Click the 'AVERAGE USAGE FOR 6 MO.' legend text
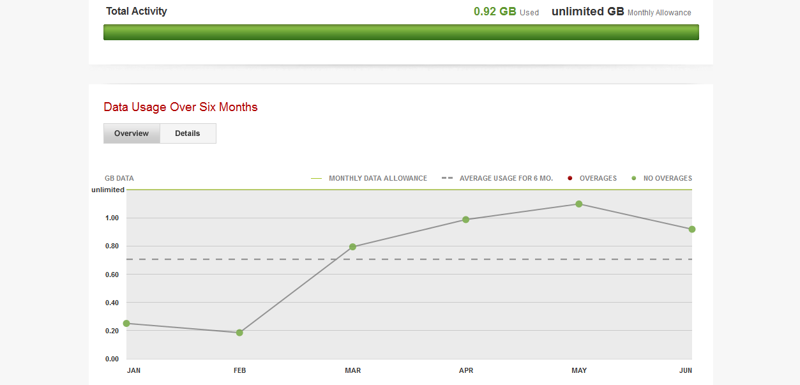Screen dimensions: 800x385 506,178
